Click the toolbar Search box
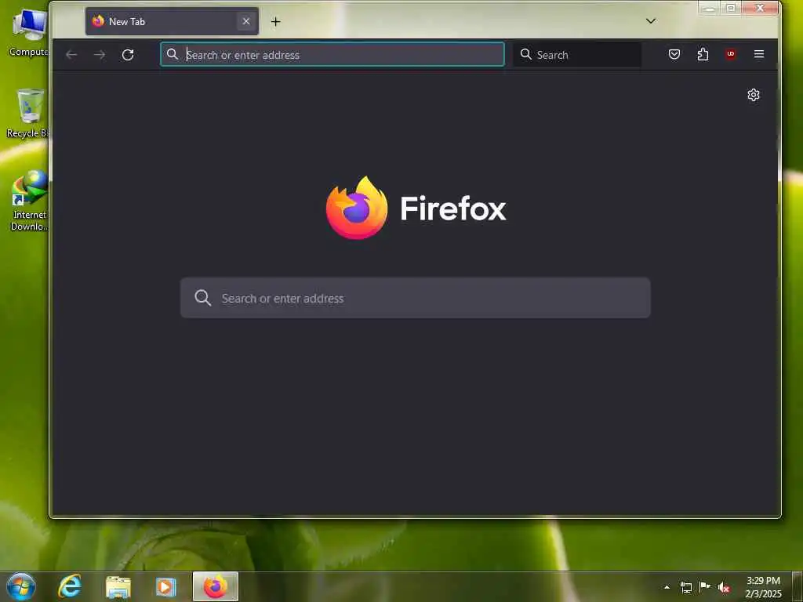The height and width of the screenshot is (602, 803). click(x=577, y=55)
